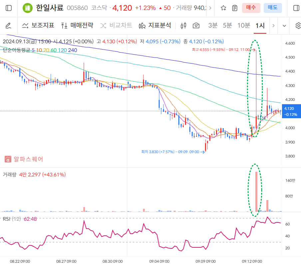
Task: Switch to 3분 interval tab
Action: click(x=213, y=25)
